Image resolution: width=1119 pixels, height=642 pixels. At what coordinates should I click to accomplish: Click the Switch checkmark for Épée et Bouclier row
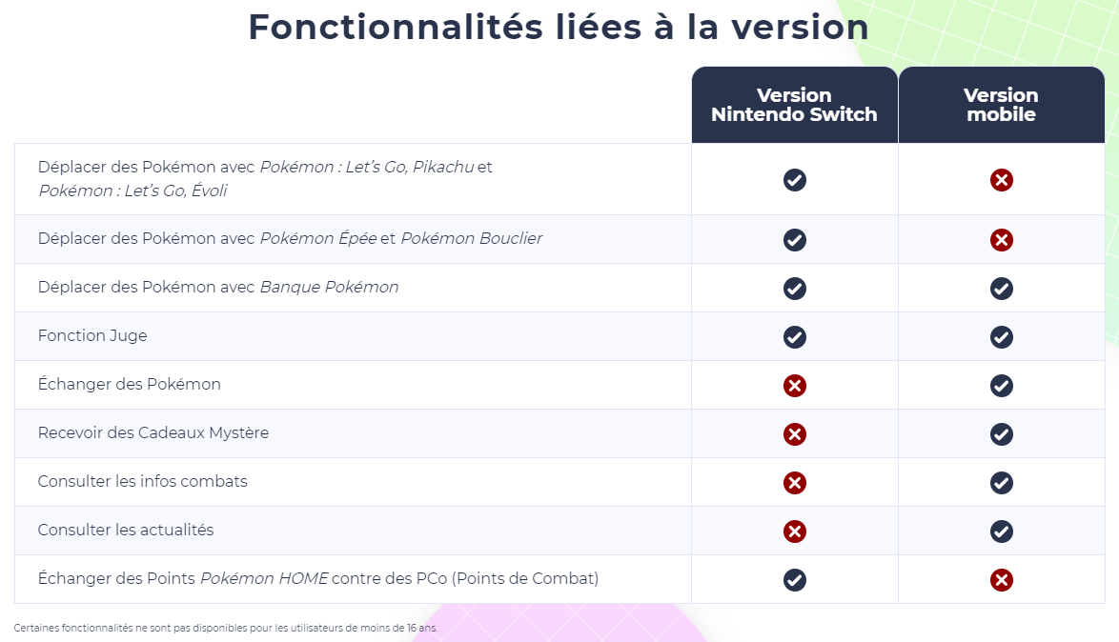point(794,239)
